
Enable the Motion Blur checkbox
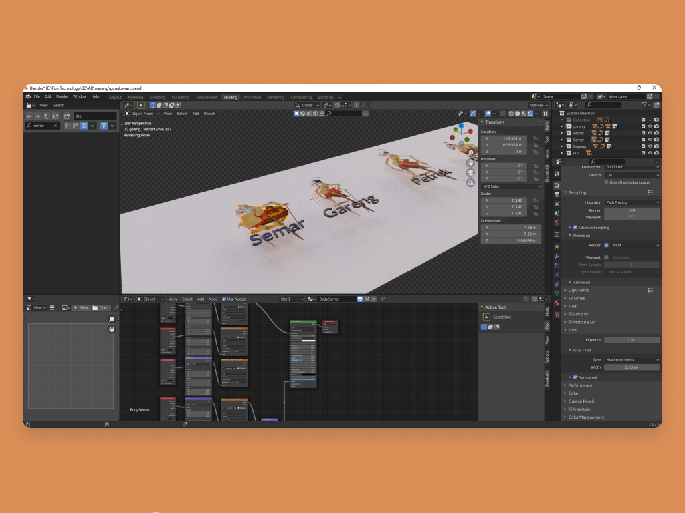(x=570, y=322)
